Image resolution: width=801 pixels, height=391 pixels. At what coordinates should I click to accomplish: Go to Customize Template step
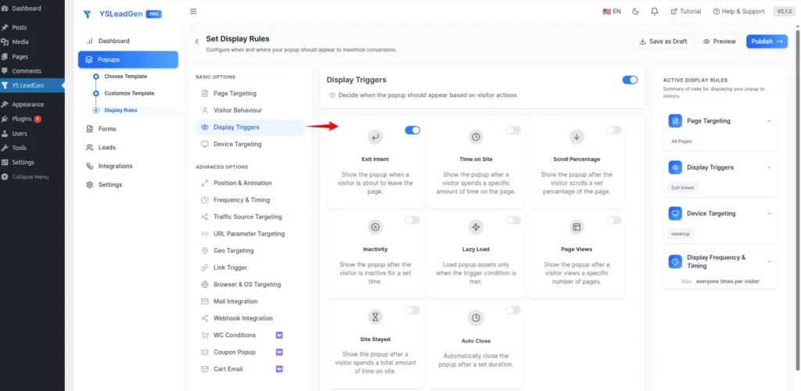[x=129, y=93]
